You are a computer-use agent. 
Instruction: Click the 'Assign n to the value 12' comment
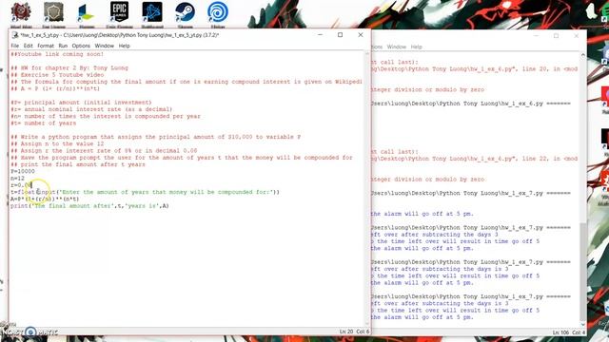point(57,143)
